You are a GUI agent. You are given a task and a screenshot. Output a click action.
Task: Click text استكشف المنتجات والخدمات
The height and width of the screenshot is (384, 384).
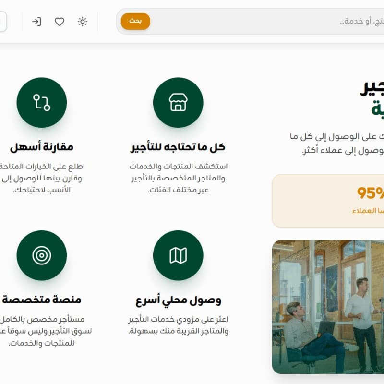click(x=178, y=166)
